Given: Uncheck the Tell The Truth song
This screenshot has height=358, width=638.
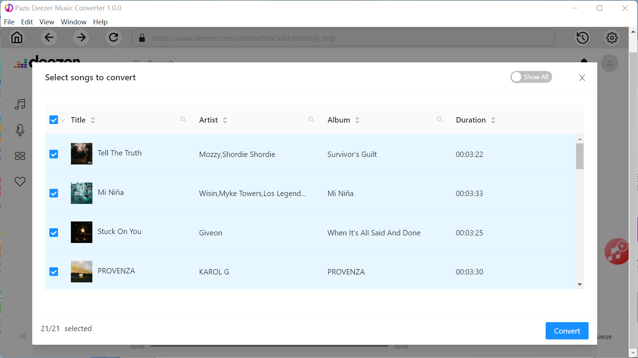Looking at the screenshot, I should [x=54, y=154].
